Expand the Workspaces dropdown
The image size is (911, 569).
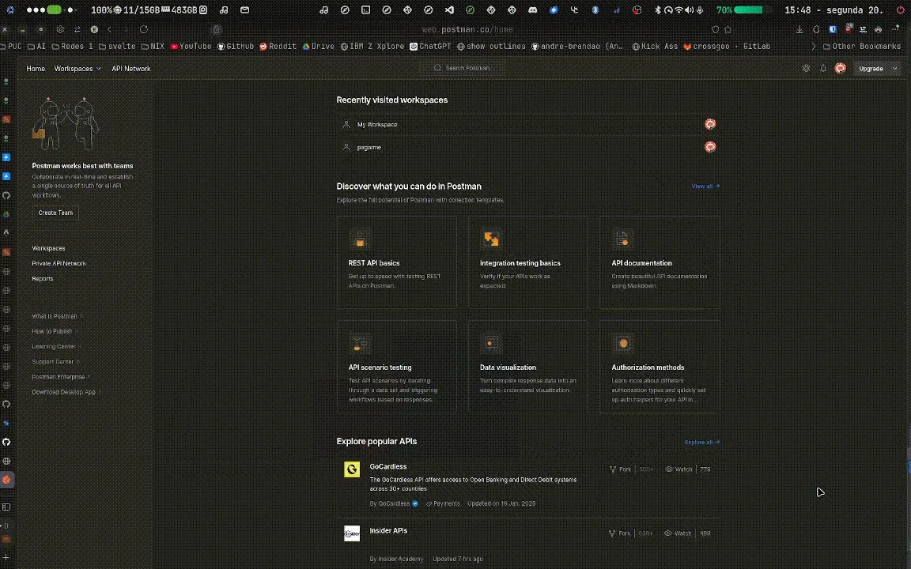point(77,69)
